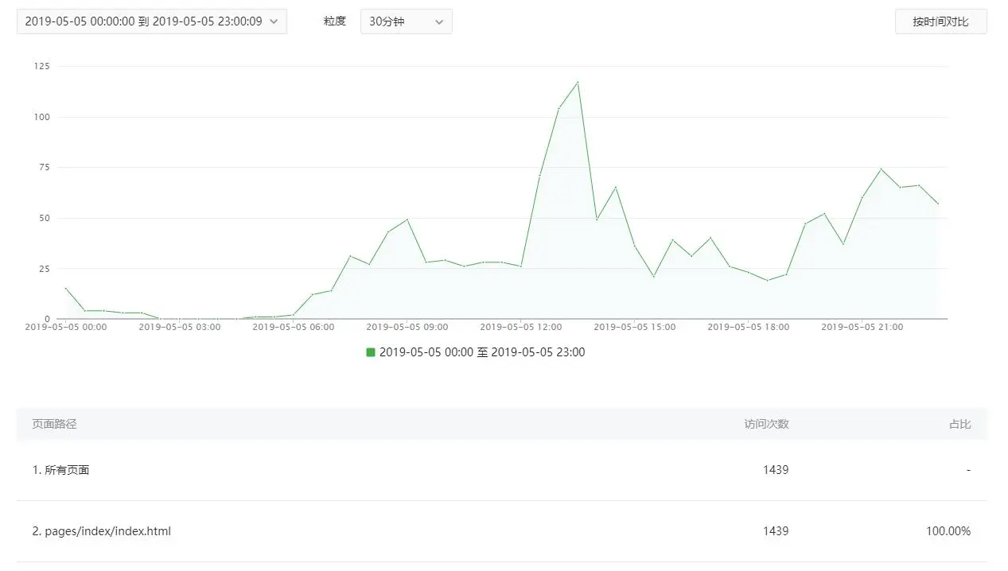Click legend label 2019-05-05 00:00 至 23:00
This screenshot has width=1008, height=571.
click(482, 352)
